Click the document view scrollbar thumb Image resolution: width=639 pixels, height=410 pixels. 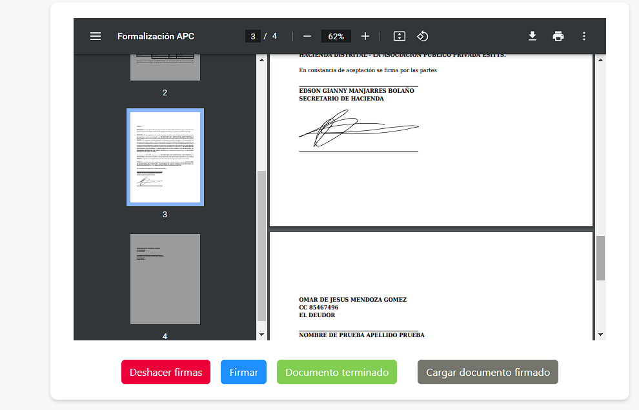[600, 258]
